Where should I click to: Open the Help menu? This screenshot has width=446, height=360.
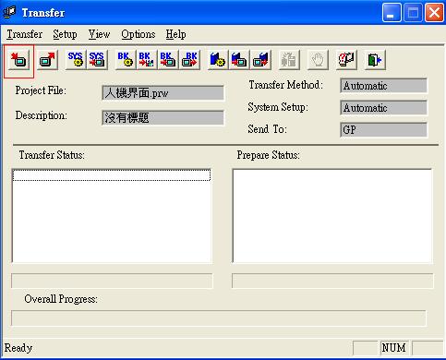click(175, 34)
